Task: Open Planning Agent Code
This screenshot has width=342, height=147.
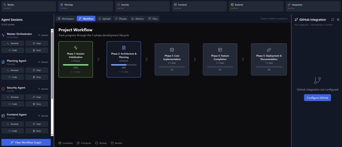Action: [x=13, y=77]
